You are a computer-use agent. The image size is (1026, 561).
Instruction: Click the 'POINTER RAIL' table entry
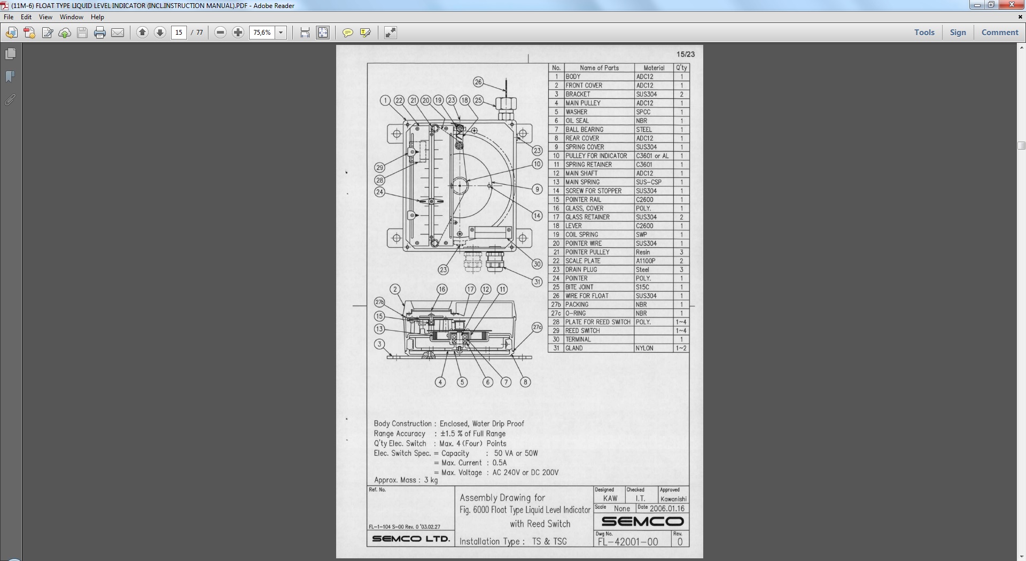[x=599, y=199]
